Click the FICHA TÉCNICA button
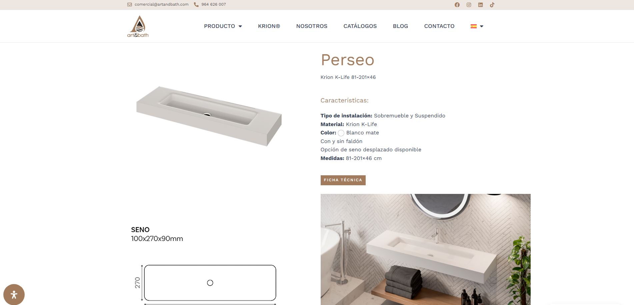634x305 pixels. [x=343, y=180]
